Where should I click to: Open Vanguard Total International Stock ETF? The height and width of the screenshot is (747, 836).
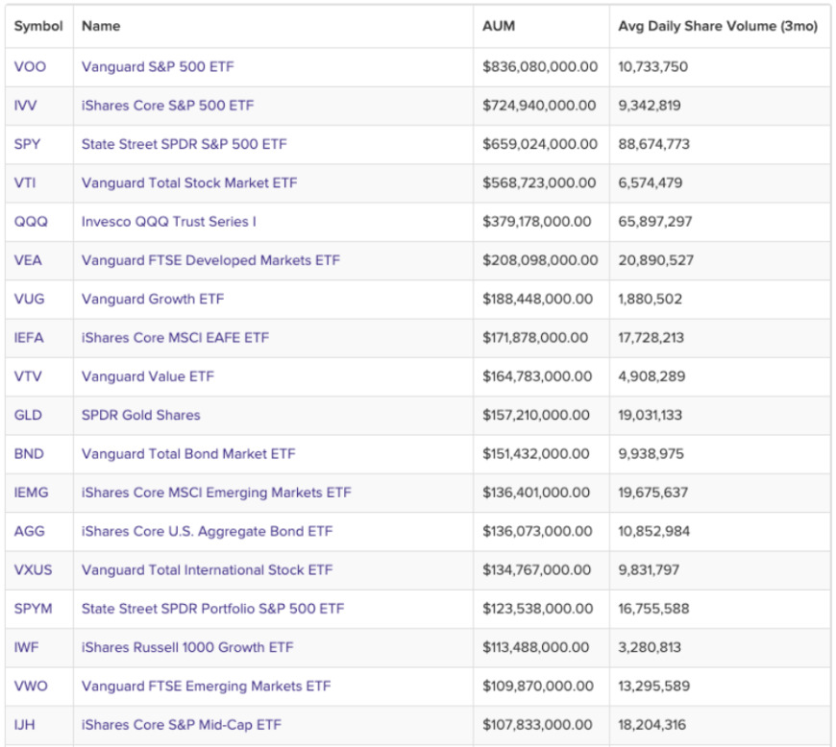pos(207,569)
